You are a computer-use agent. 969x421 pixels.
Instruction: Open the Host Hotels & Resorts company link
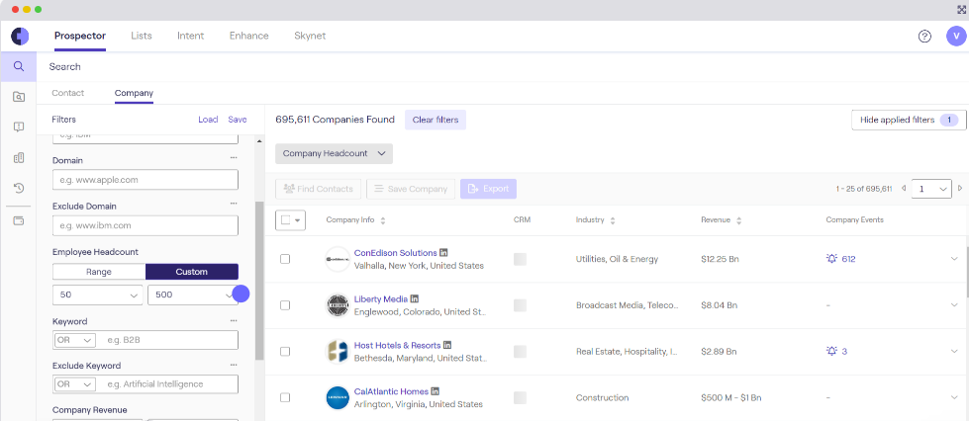pos(397,345)
